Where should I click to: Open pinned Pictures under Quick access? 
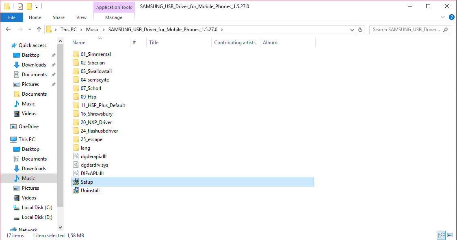tap(30, 84)
